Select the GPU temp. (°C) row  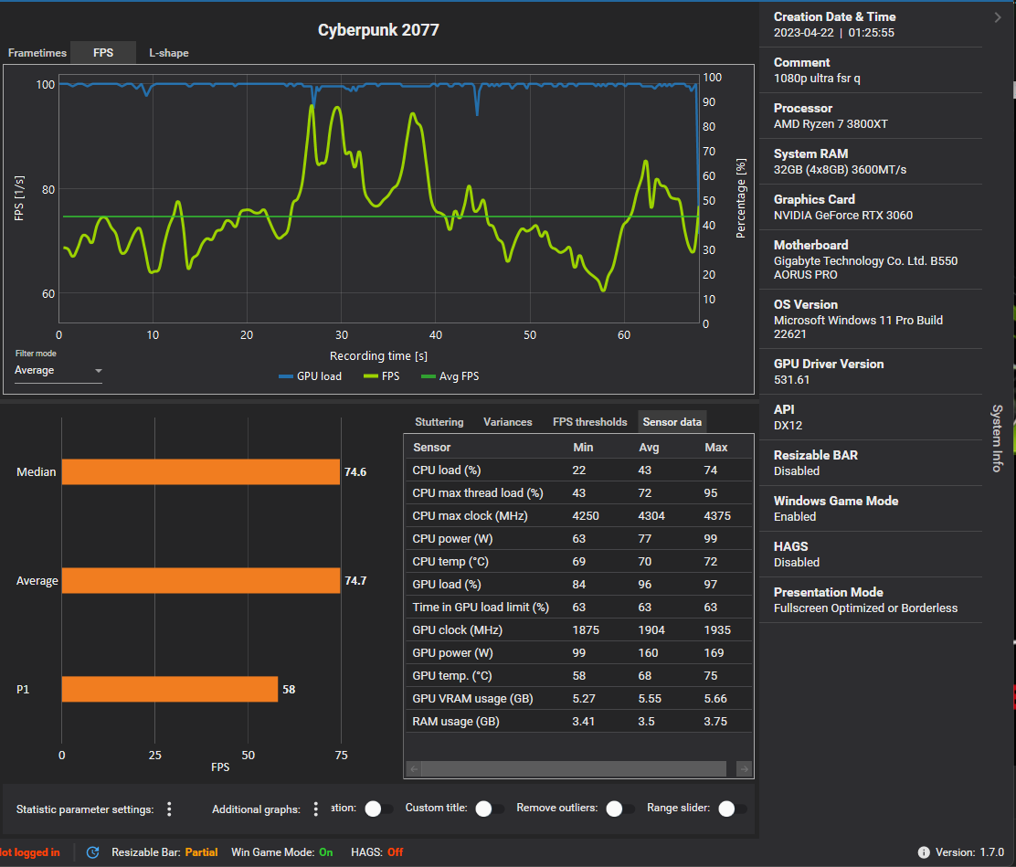[x=578, y=676]
